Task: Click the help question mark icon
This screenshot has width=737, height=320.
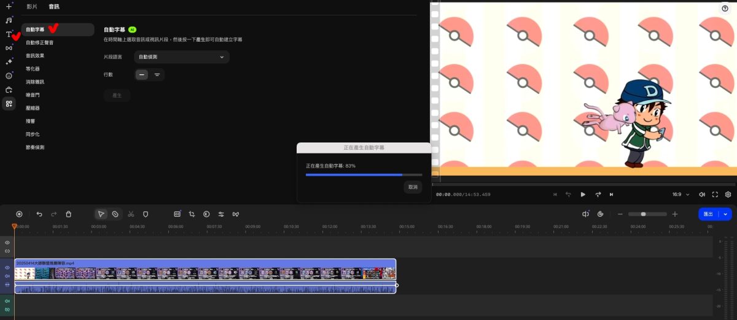Action: pos(725,8)
